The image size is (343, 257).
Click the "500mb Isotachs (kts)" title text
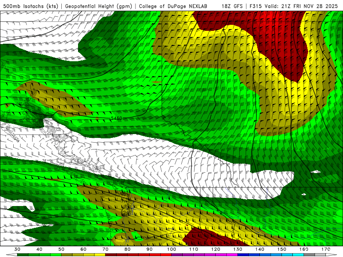(30, 6)
